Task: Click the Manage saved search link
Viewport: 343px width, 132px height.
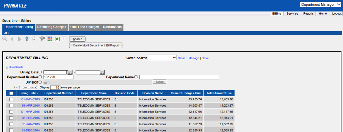Action: pos(193,58)
